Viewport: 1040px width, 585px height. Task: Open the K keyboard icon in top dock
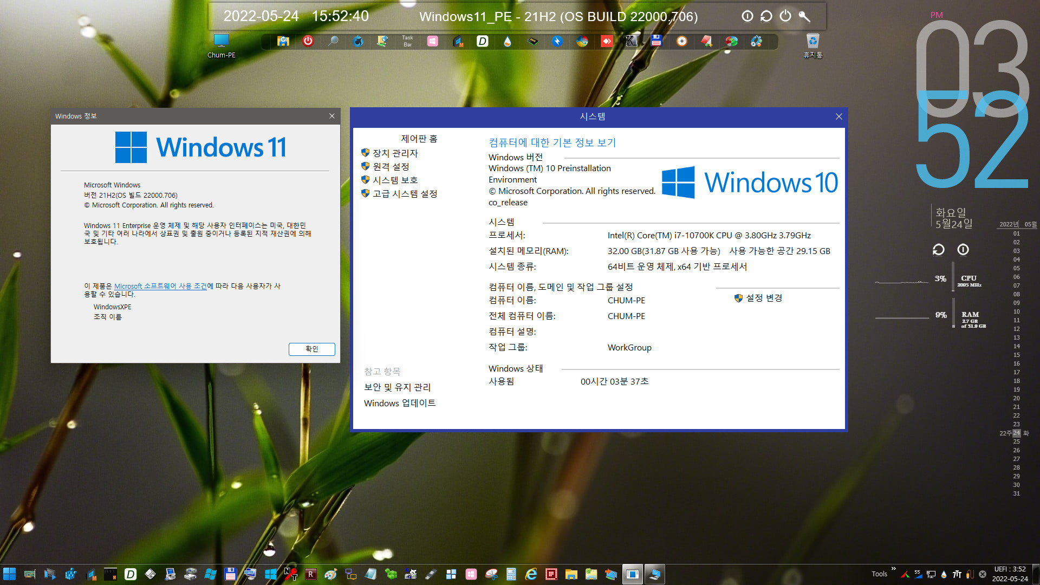(x=631, y=41)
